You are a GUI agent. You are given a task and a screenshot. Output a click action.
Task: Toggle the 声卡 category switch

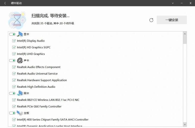[12, 60]
